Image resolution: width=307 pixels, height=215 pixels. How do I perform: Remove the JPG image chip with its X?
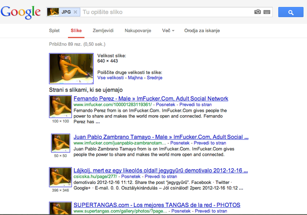75,12
